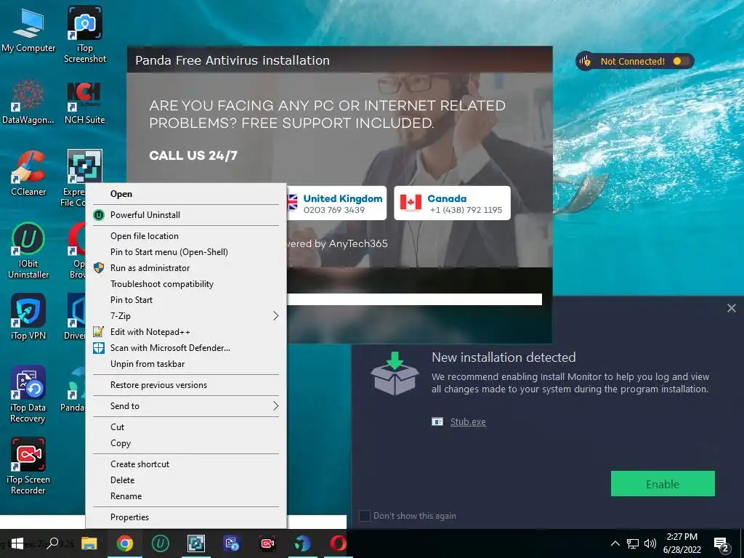744x558 pixels.
Task: Click Panda Free Antivirus installation title
Action: pos(232,61)
